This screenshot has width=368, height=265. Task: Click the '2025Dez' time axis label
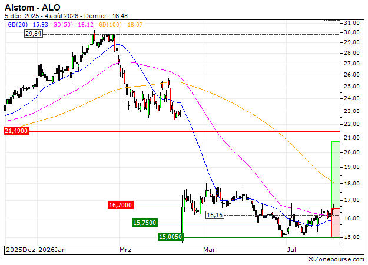[21, 250]
